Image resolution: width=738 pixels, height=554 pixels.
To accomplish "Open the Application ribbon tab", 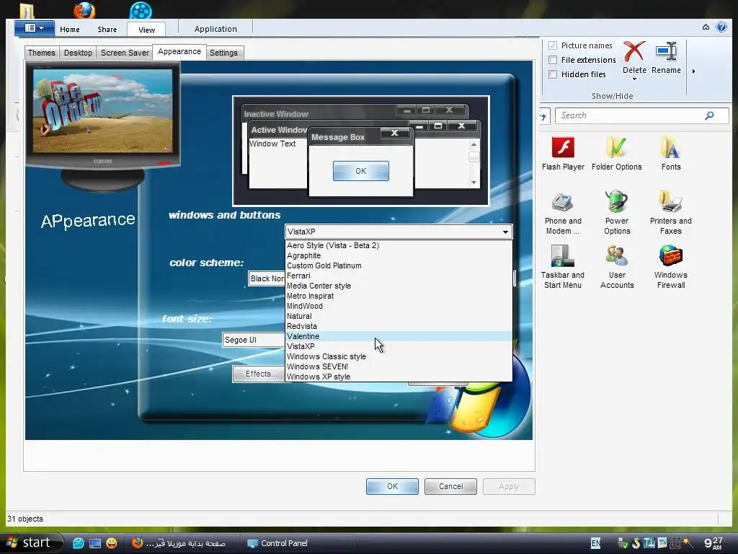I will coord(215,29).
